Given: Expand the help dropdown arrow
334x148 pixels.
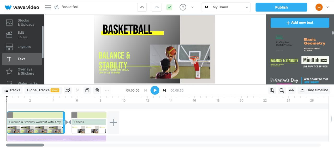Looking at the screenshot, I should pos(193,7).
